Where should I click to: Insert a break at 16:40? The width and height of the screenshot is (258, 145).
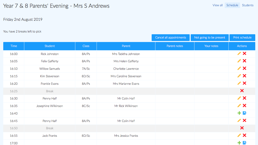[244, 113]
